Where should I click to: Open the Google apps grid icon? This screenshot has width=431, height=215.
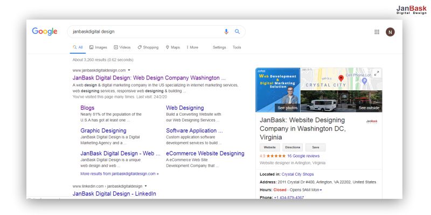[x=377, y=32]
